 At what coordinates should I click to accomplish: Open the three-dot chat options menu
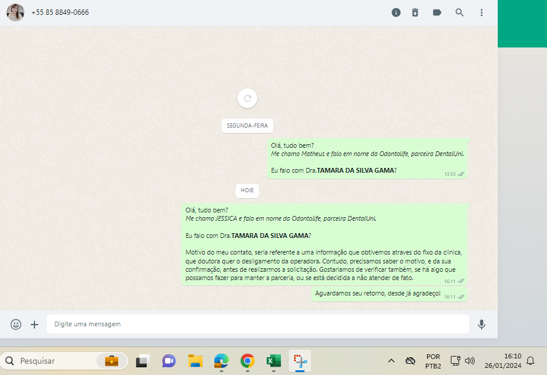click(482, 12)
